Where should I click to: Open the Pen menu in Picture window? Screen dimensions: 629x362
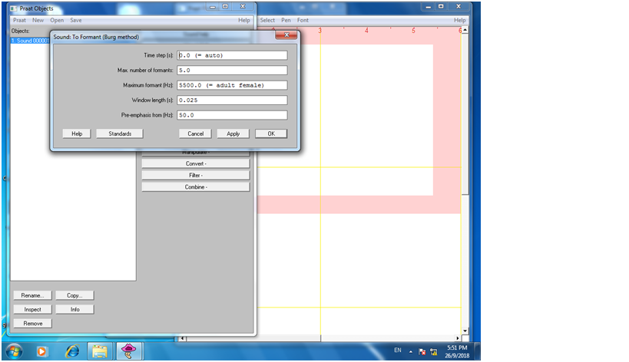286,20
